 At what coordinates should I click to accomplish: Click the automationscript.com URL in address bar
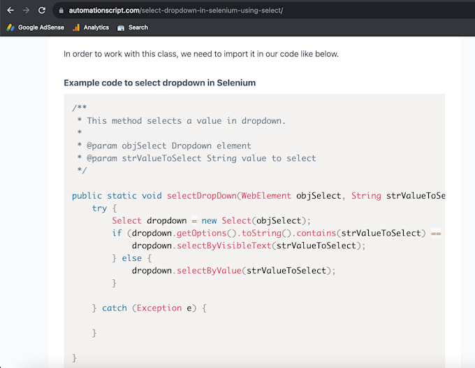tap(176, 10)
